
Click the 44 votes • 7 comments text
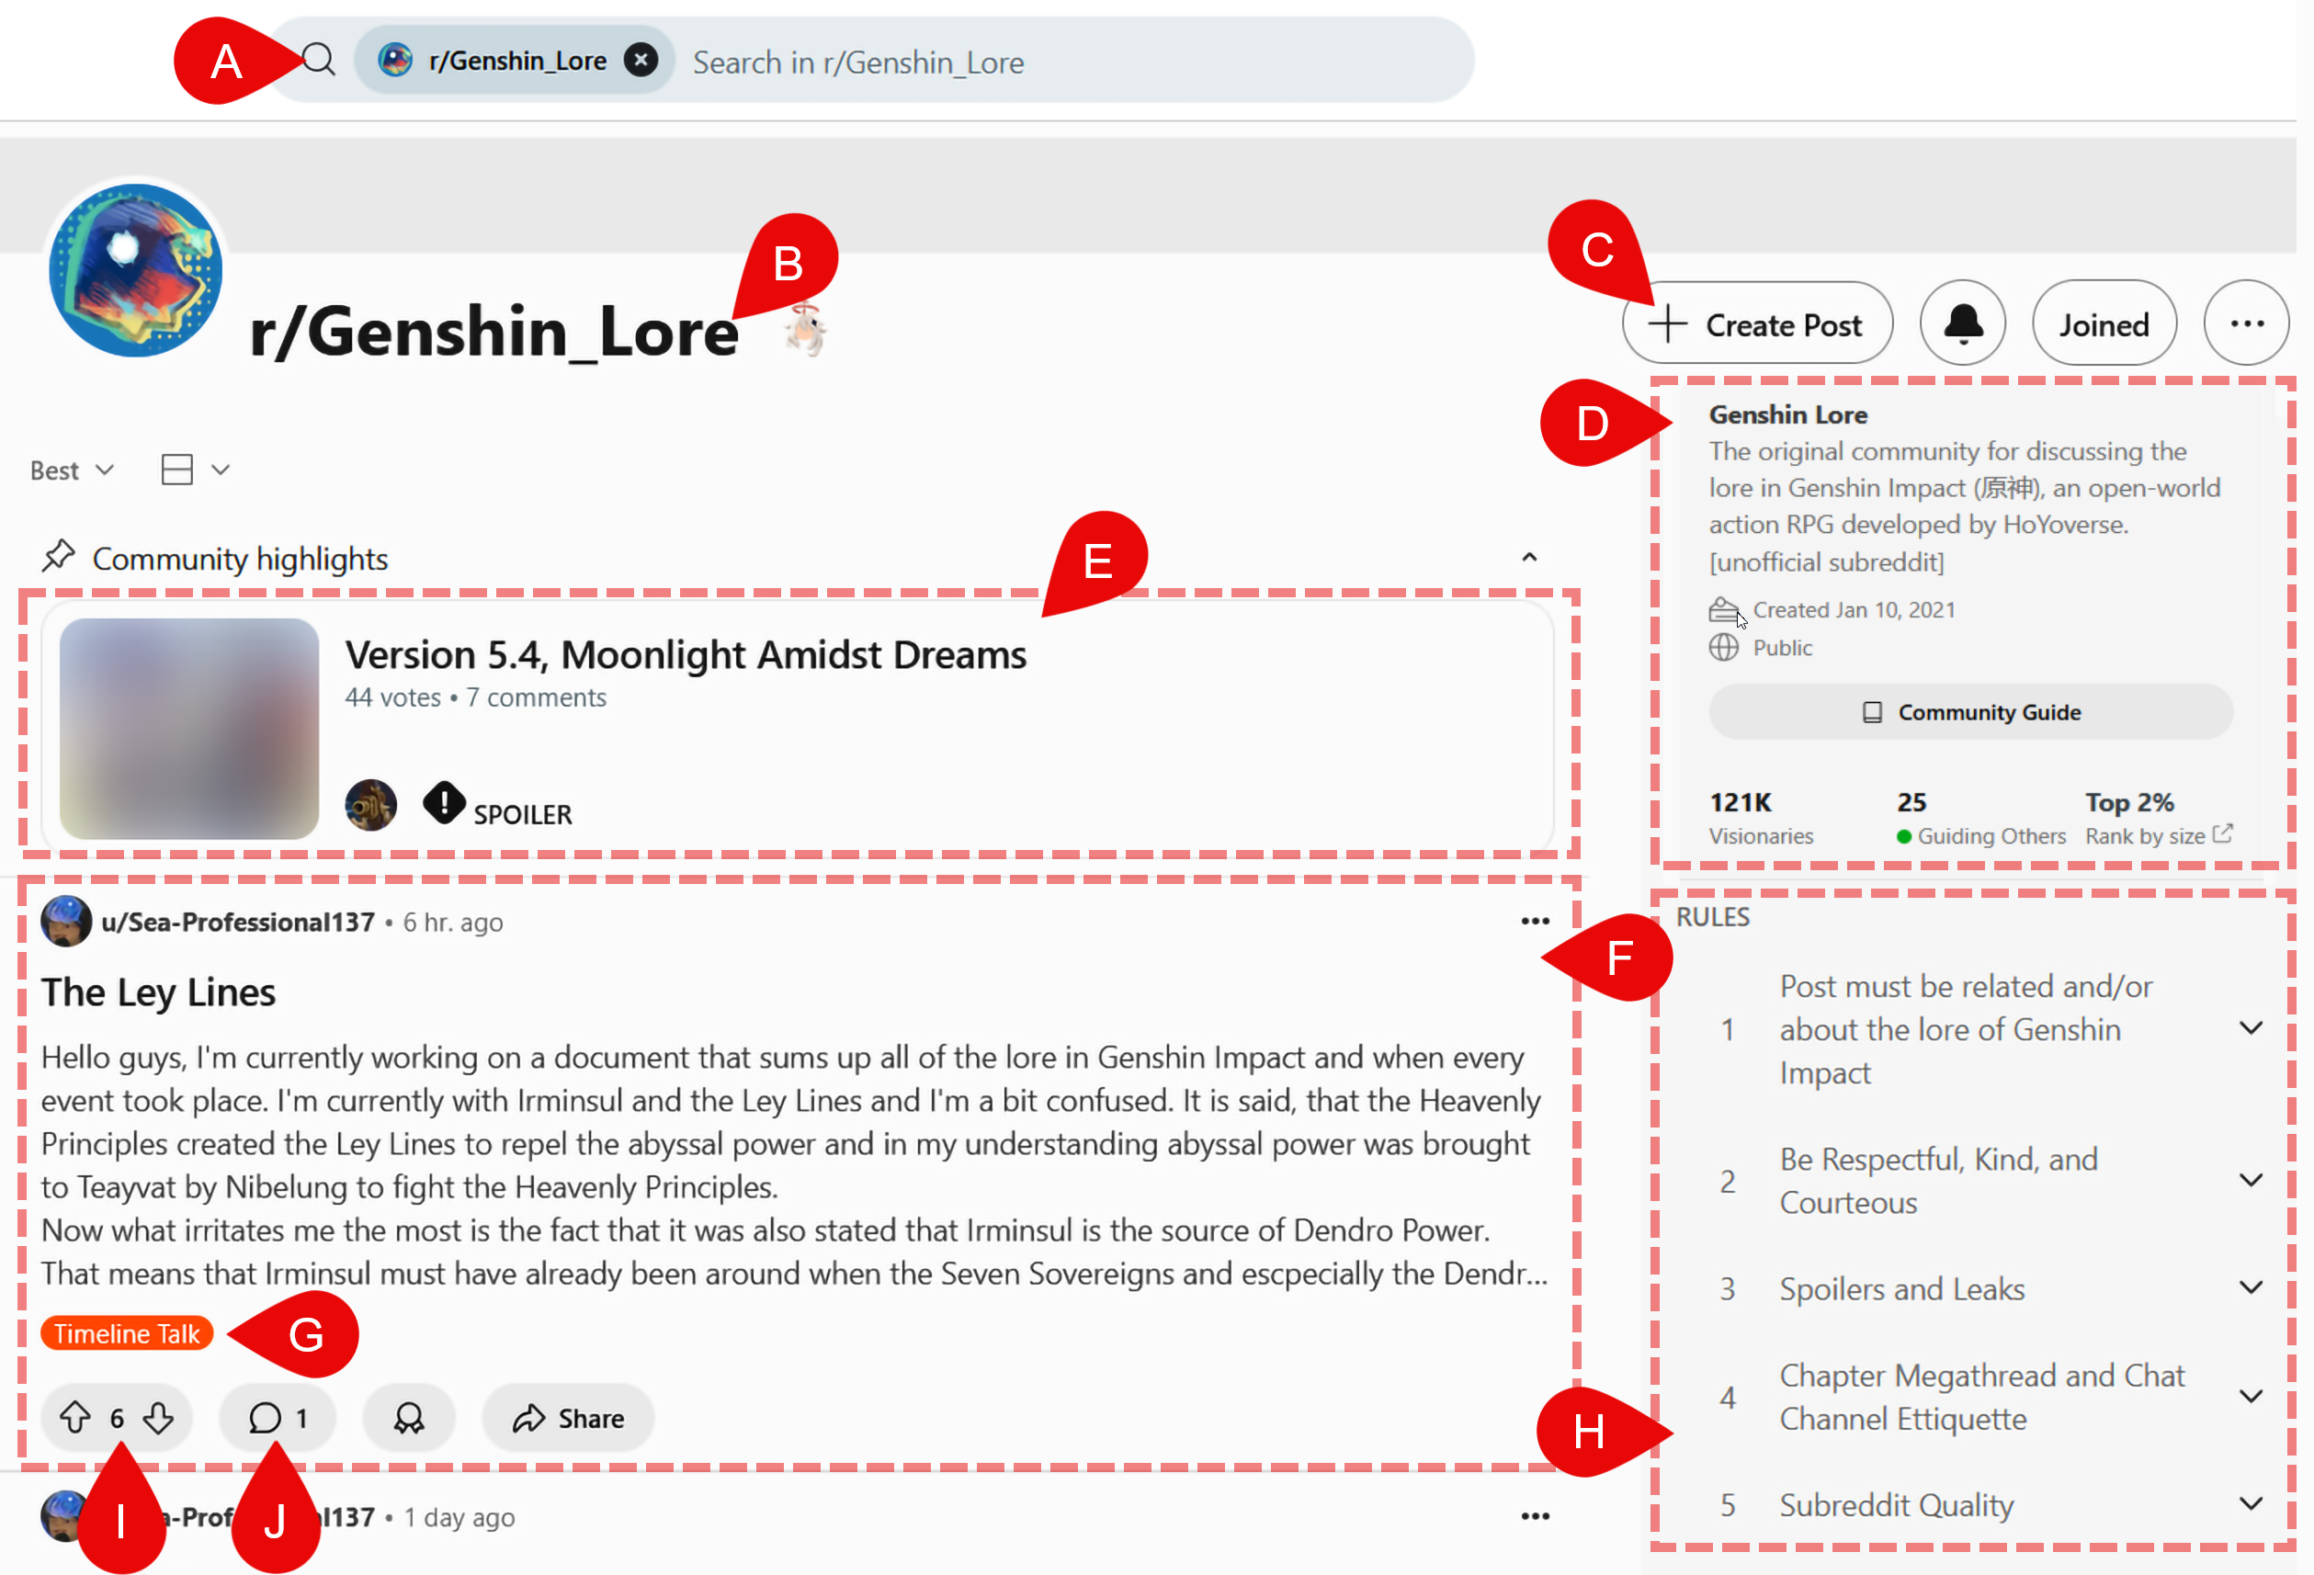pyautogui.click(x=475, y=697)
